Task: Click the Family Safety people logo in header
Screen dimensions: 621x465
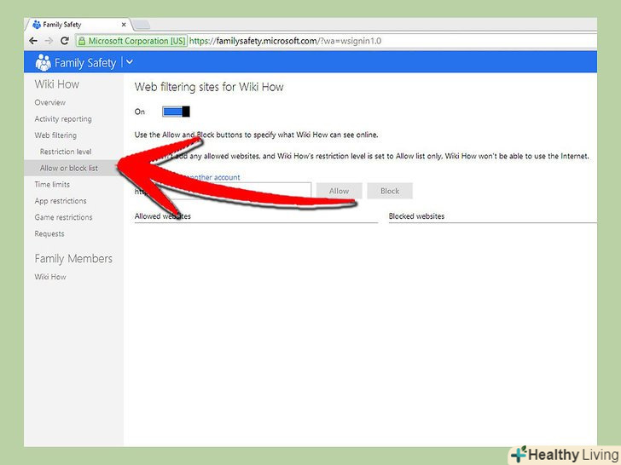Action: 43,62
